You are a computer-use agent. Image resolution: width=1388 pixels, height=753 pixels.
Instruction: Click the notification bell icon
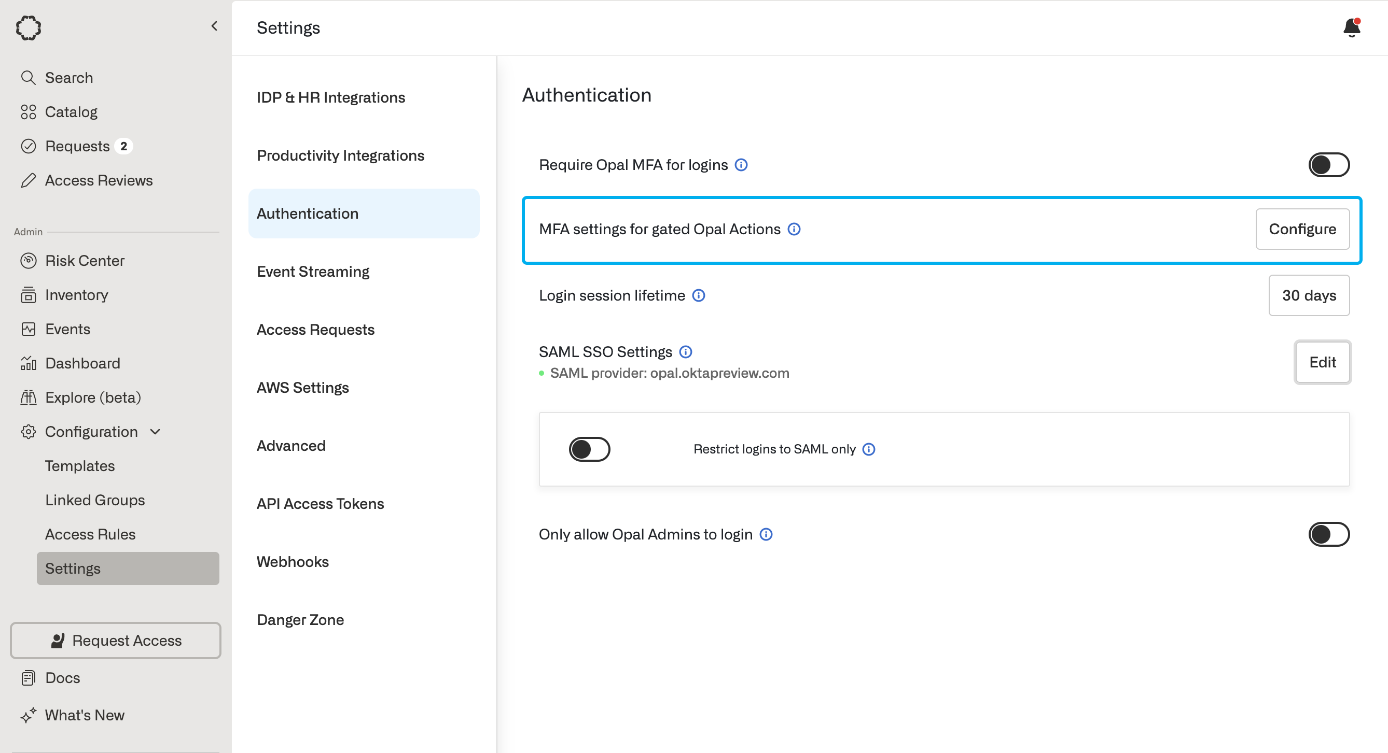tap(1351, 27)
